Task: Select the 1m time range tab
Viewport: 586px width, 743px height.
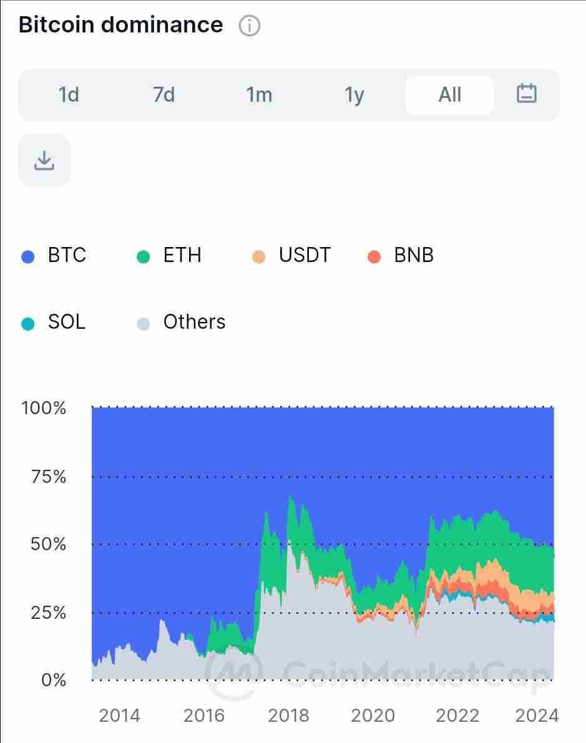Action: pos(259,95)
